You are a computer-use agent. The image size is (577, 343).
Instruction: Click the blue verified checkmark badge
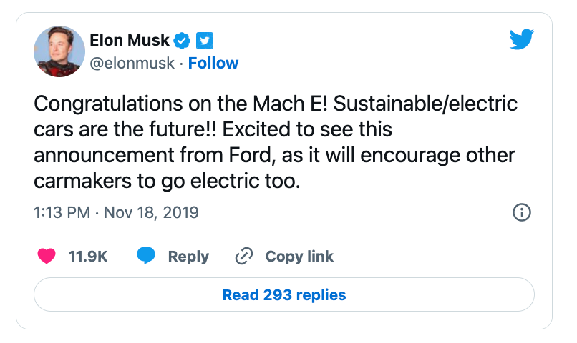(x=183, y=41)
